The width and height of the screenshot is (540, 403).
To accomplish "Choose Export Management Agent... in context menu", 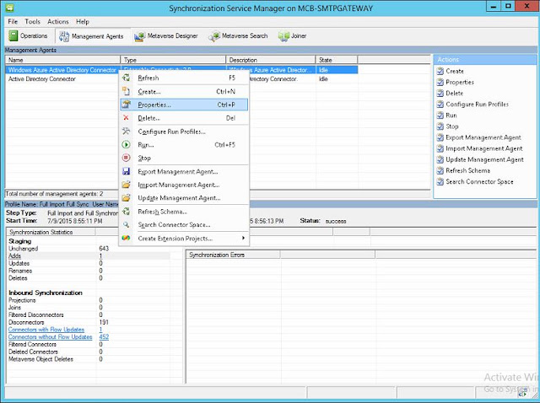I will click(x=184, y=171).
